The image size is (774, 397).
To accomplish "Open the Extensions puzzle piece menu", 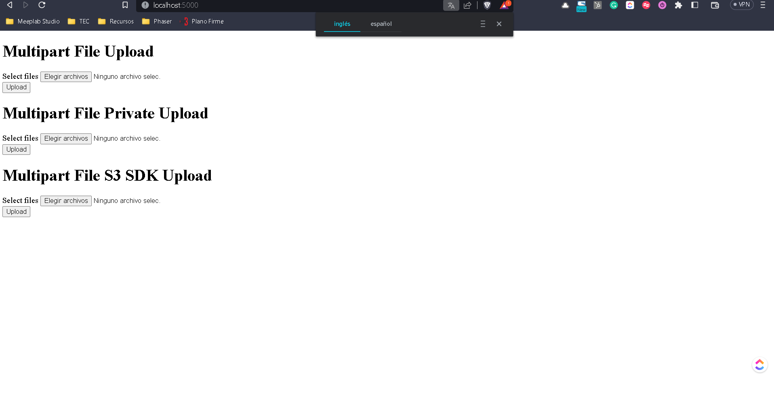I will pyautogui.click(x=678, y=5).
